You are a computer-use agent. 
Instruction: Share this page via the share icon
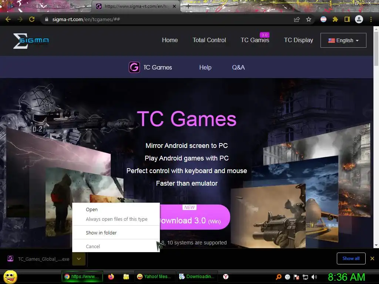[297, 19]
